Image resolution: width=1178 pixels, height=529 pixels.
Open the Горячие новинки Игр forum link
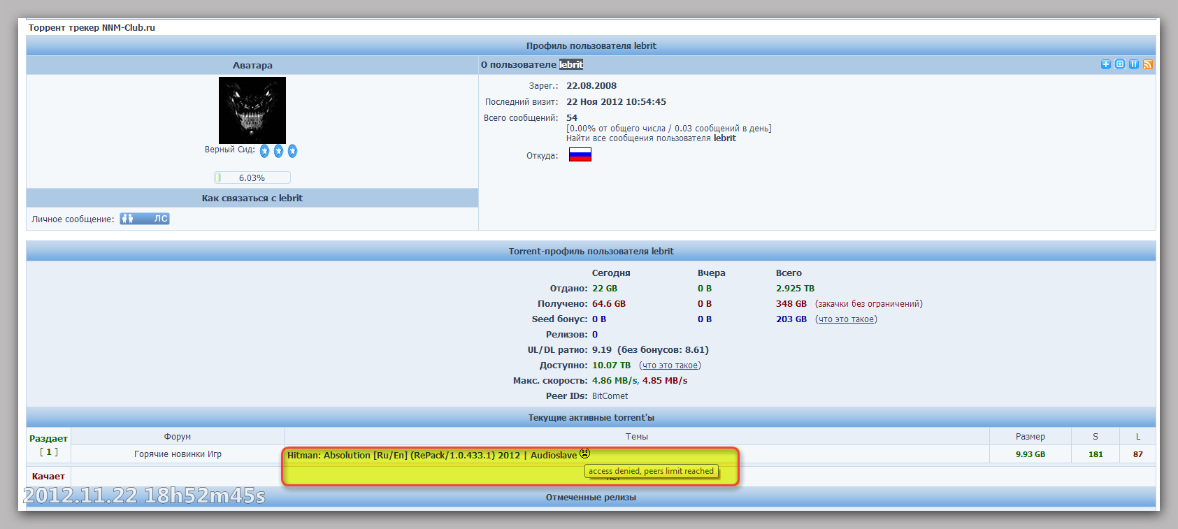(178, 454)
